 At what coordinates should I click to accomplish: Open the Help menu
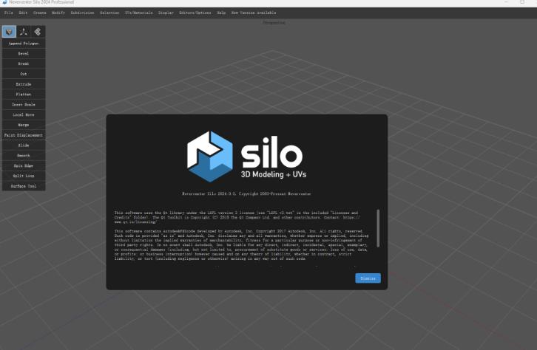[221, 13]
